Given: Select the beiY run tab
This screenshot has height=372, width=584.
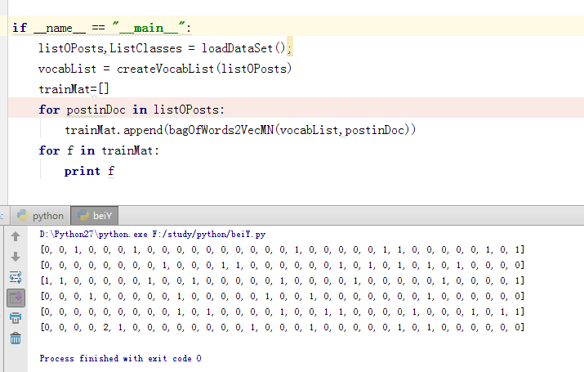Looking at the screenshot, I should click(x=95, y=216).
